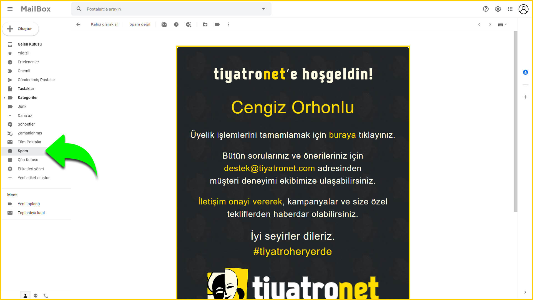Click the Oluştur compose button
Viewport: 533px width, 300px height.
coord(20,29)
